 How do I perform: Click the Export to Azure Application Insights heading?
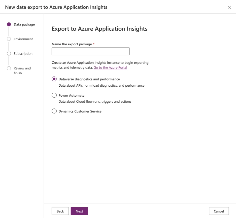pyautogui.click(x=99, y=29)
